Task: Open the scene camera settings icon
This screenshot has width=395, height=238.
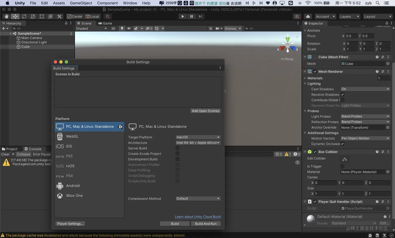Action: 217,28
